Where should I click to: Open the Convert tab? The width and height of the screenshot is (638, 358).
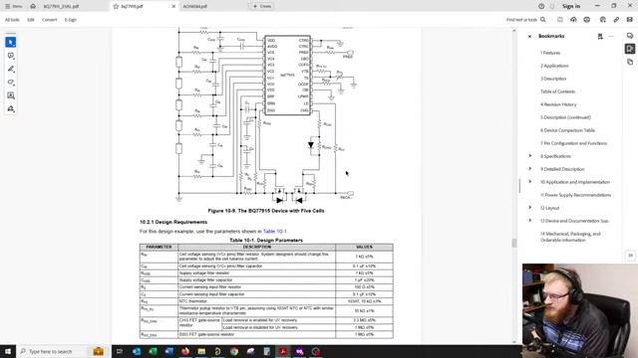pos(49,20)
